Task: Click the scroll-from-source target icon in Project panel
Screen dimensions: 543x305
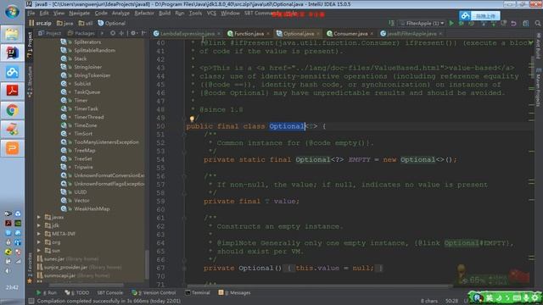Action: click(113, 33)
